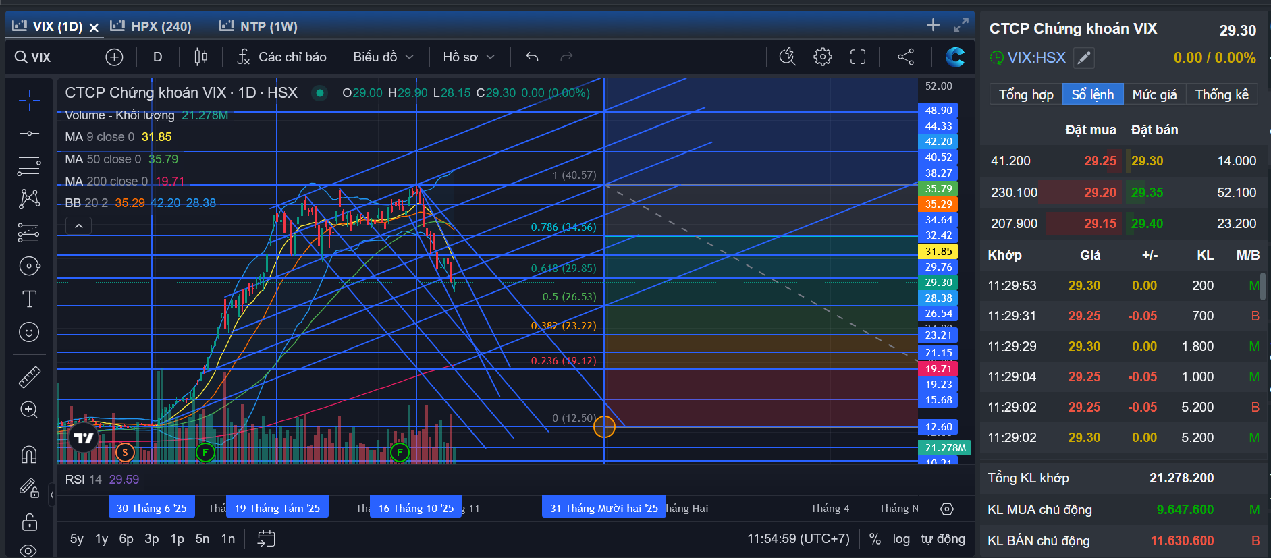Close the VIX (1D) tab
The width and height of the screenshot is (1271, 558).
[x=94, y=27]
